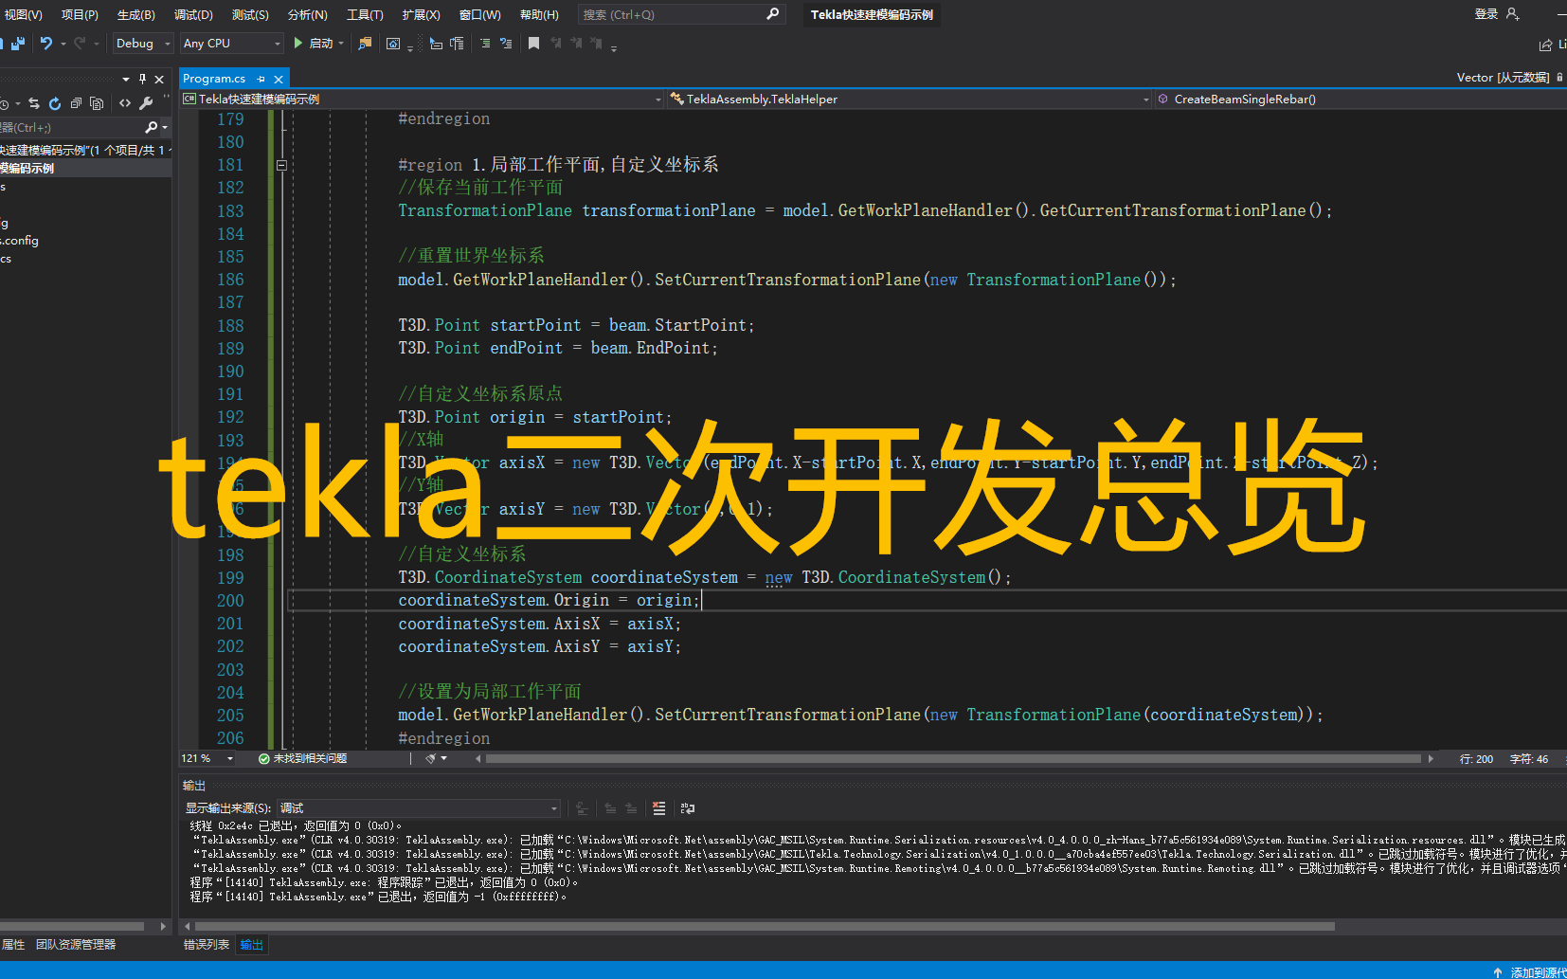Viewport: 1567px width, 979px height.
Task: Click the green Start debugging play icon
Action: click(298, 44)
